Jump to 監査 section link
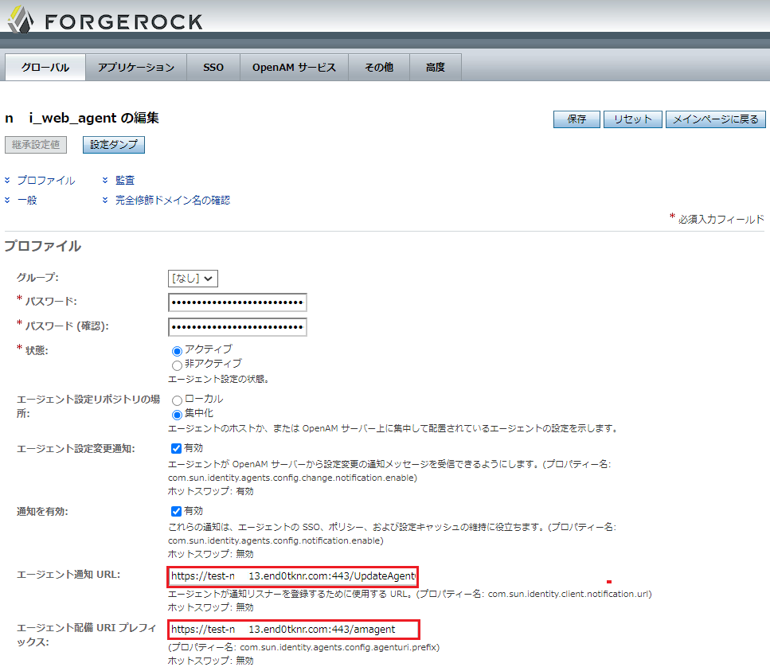Image resolution: width=770 pixels, height=671 pixels. pos(125,180)
